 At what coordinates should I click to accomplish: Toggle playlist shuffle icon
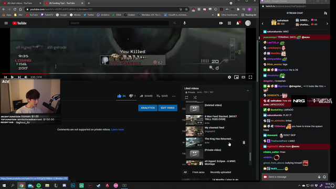pyautogui.click(x=195, y=98)
